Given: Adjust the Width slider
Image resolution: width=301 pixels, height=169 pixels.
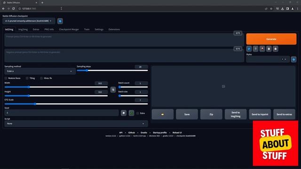Looking at the screenshot, I should (x=56, y=87).
